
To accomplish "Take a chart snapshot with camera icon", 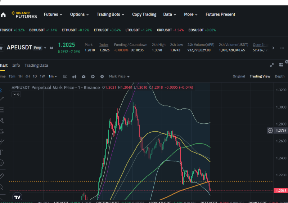I will [84, 76].
